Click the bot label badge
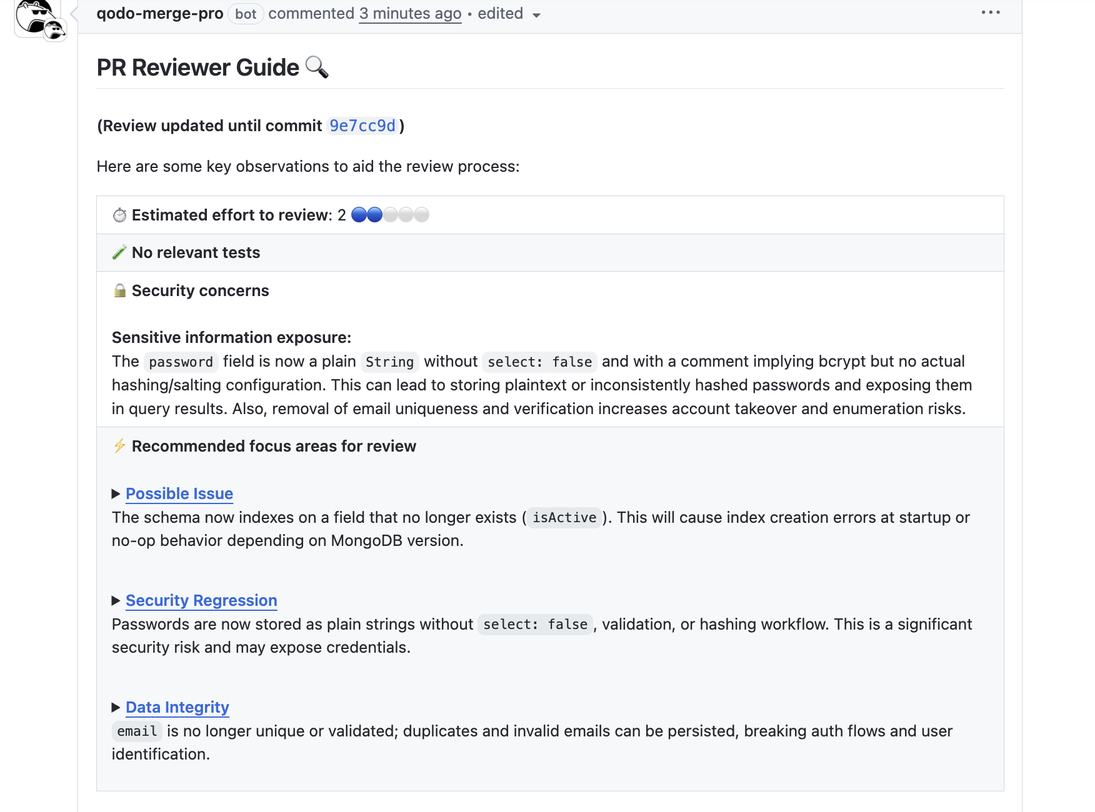Screen dimensions: 1095x812 tap(246, 14)
